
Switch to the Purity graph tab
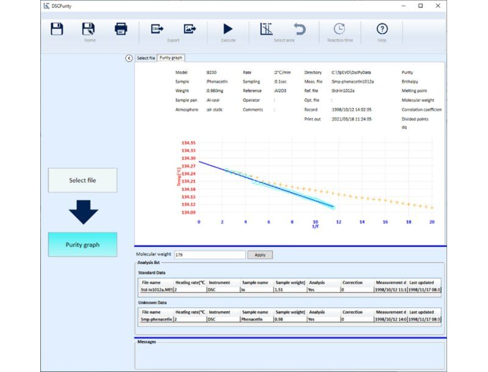tap(171, 58)
